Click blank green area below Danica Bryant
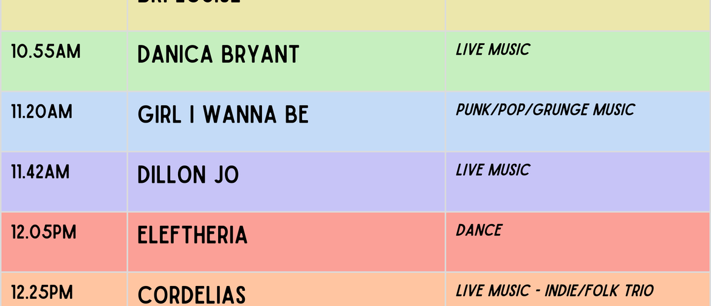The width and height of the screenshot is (711, 306). [287, 79]
